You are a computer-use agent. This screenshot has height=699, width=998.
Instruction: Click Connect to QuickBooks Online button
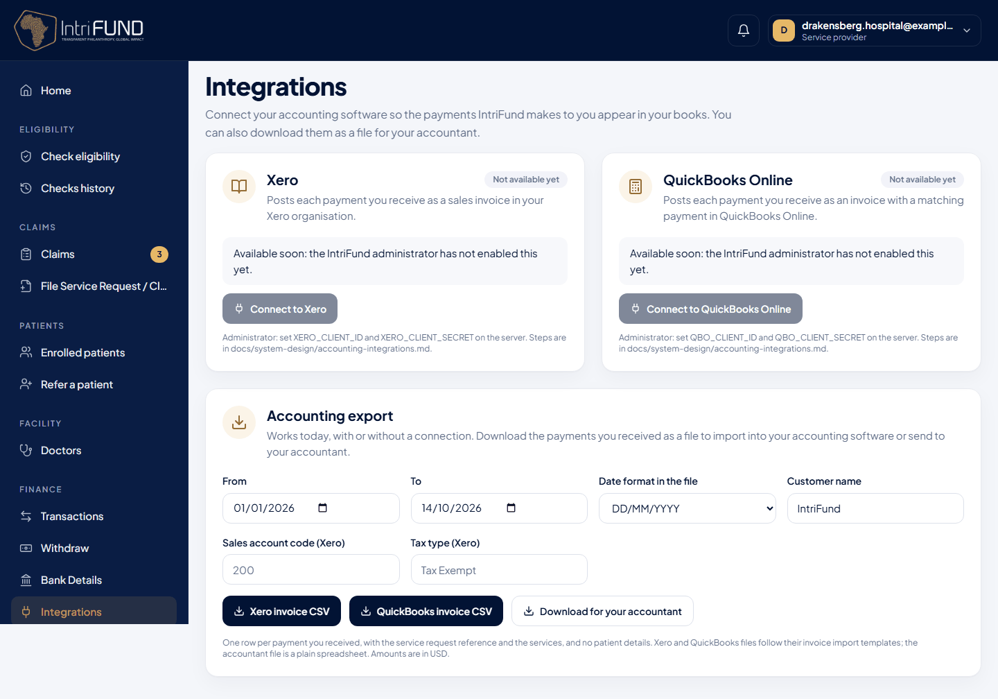(x=710, y=309)
